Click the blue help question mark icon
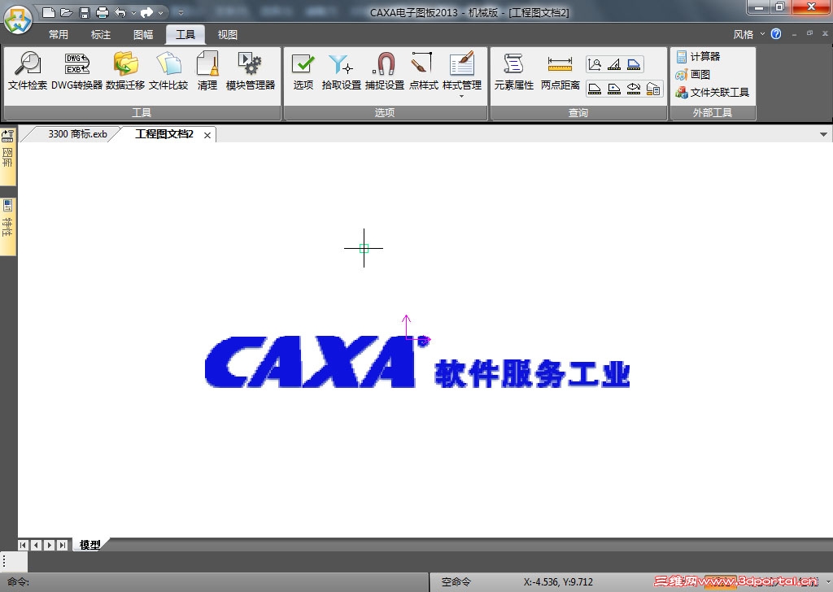Viewport: 833px width, 592px height. (776, 34)
